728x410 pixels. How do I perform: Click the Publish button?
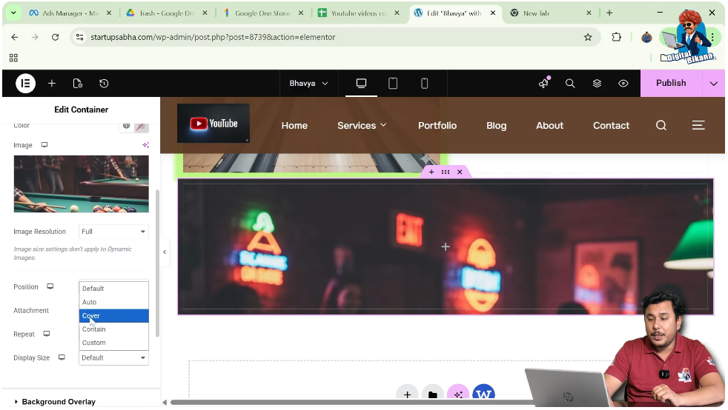tap(670, 84)
